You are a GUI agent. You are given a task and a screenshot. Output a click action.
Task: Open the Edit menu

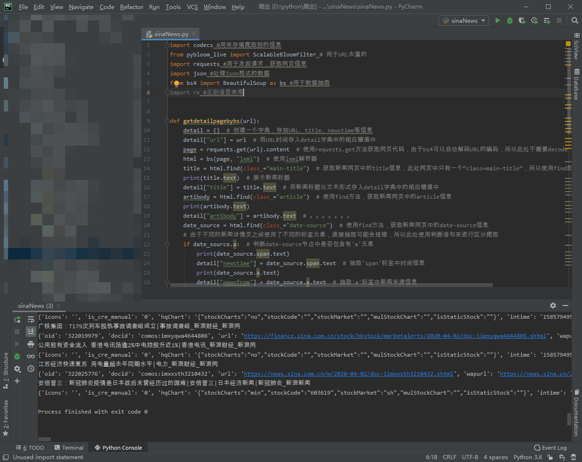tap(39, 7)
